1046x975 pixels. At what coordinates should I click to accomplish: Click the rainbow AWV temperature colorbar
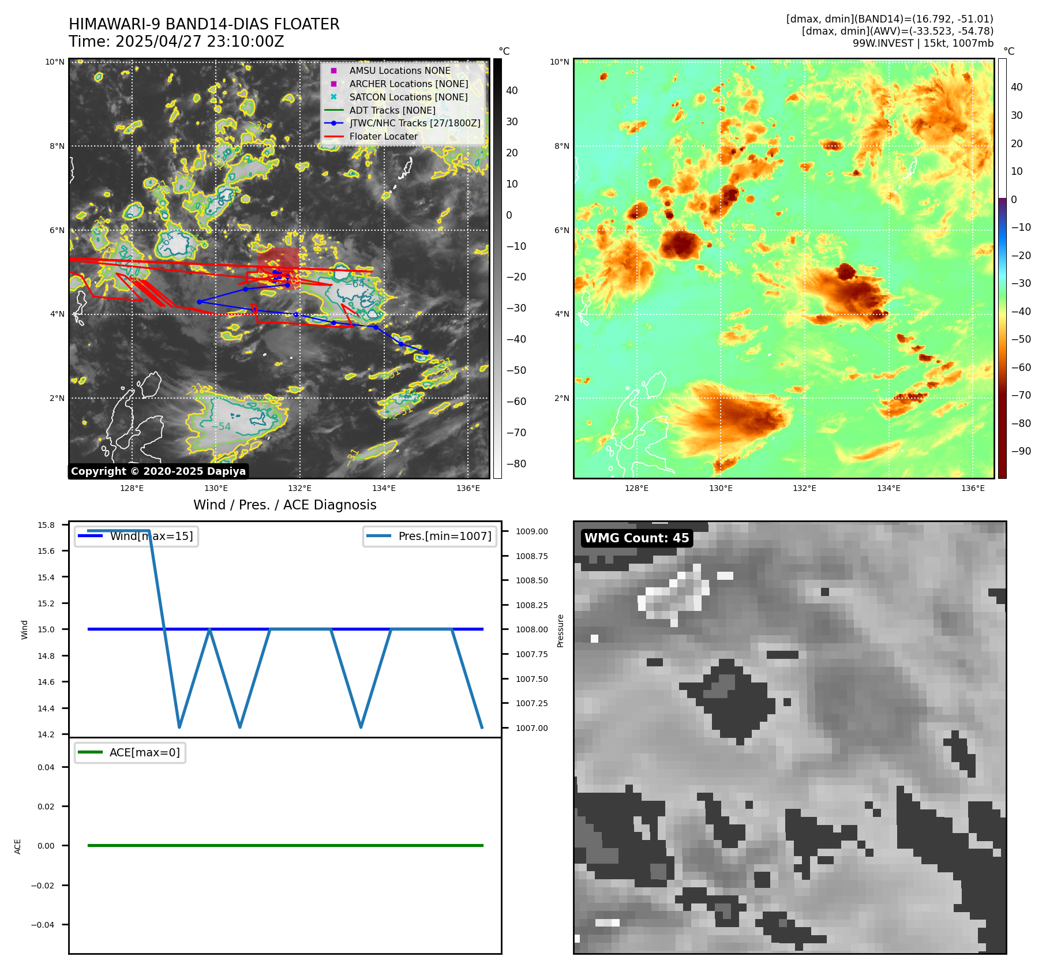pyautogui.click(x=1003, y=268)
